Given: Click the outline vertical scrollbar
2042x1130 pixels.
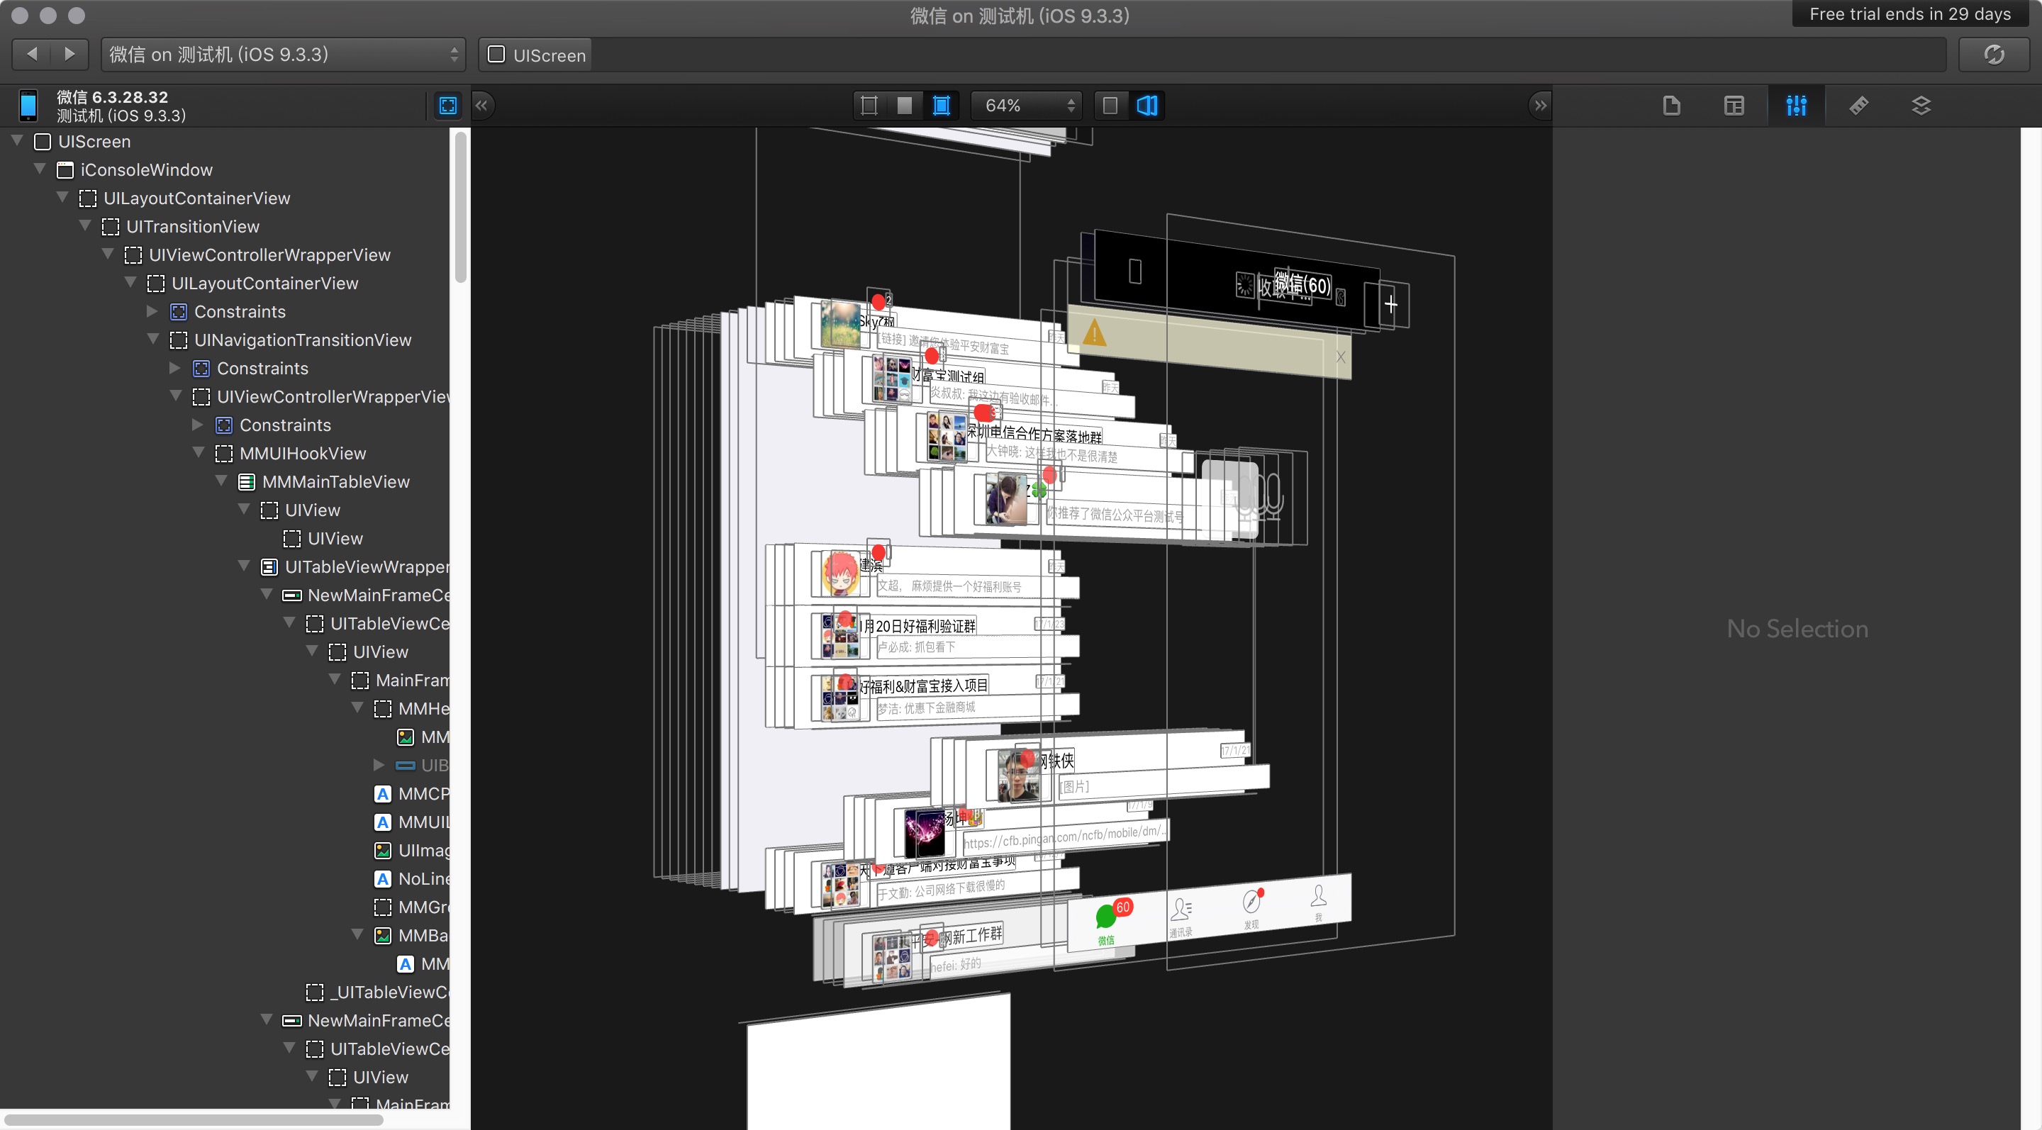Looking at the screenshot, I should tap(461, 208).
